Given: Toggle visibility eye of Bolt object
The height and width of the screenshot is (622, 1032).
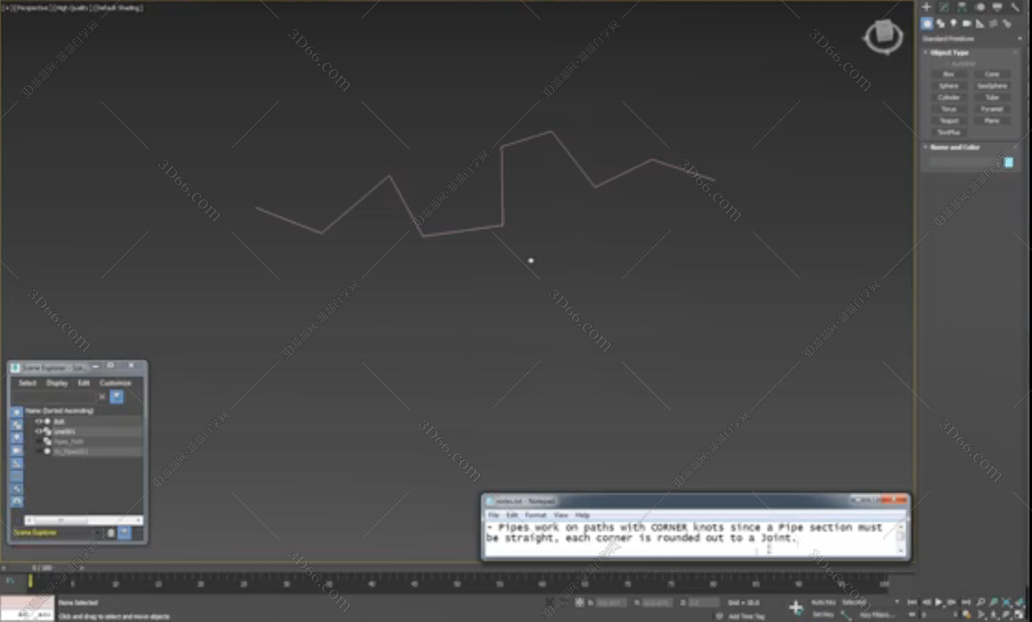Looking at the screenshot, I should pos(39,421).
